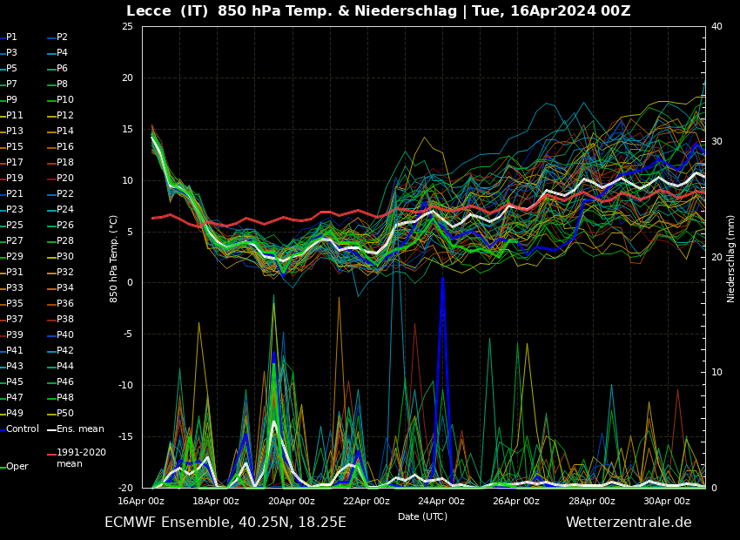
Task: Click the P48 legend entry
Action: (x=60, y=397)
